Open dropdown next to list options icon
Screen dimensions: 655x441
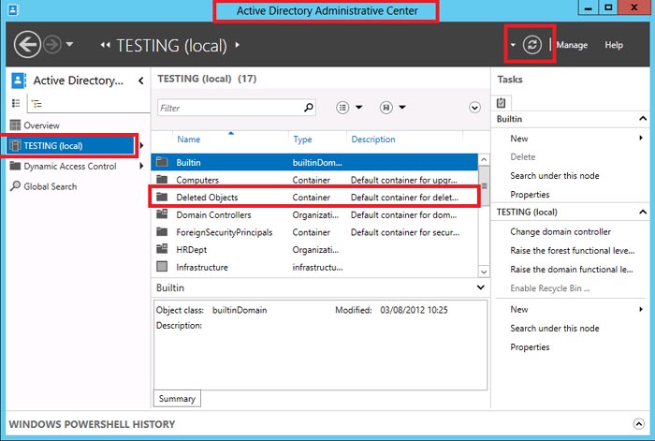coord(358,108)
